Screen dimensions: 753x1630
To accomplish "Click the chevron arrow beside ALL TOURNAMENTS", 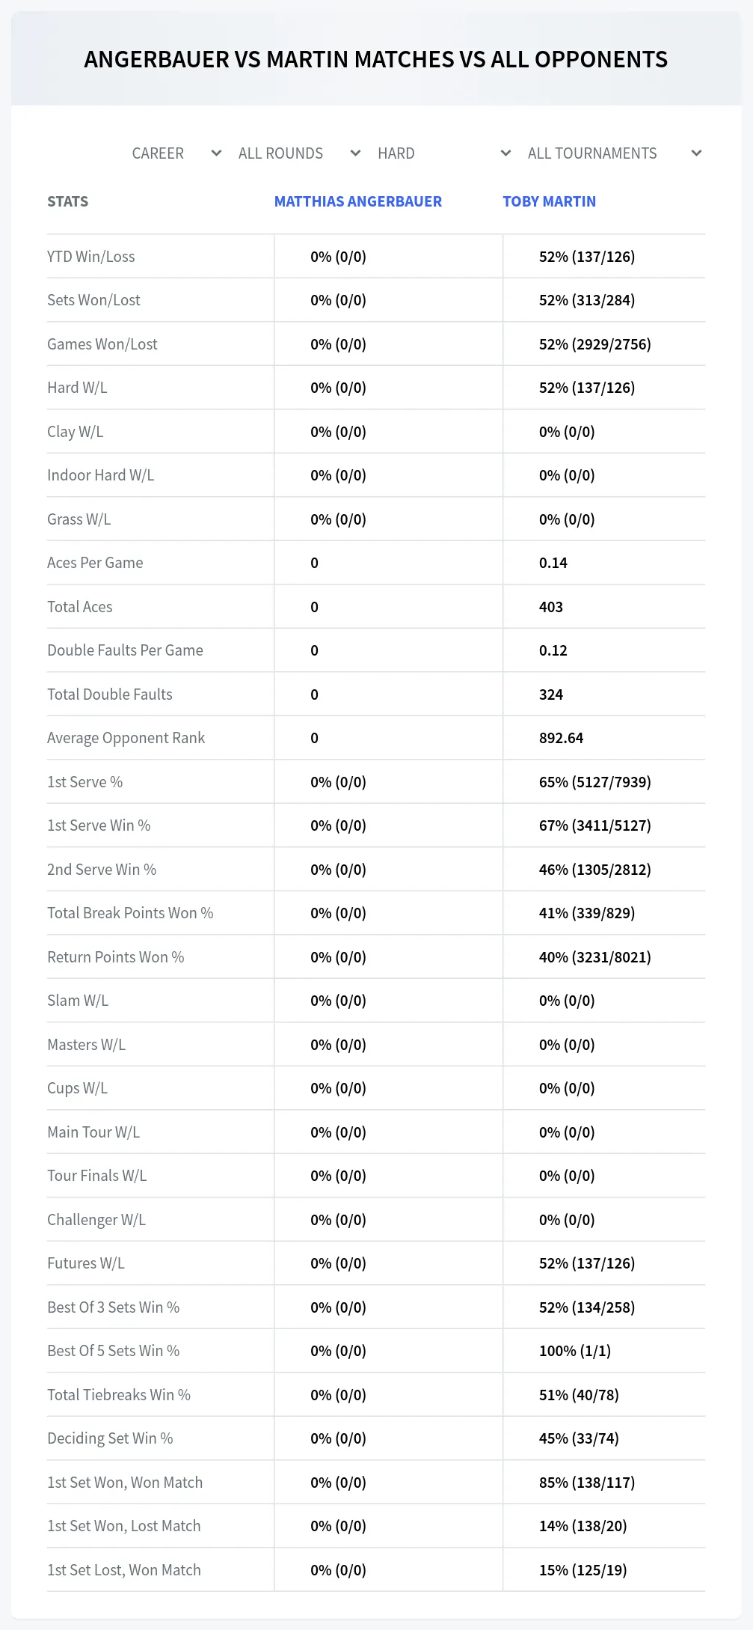I will [x=696, y=153].
